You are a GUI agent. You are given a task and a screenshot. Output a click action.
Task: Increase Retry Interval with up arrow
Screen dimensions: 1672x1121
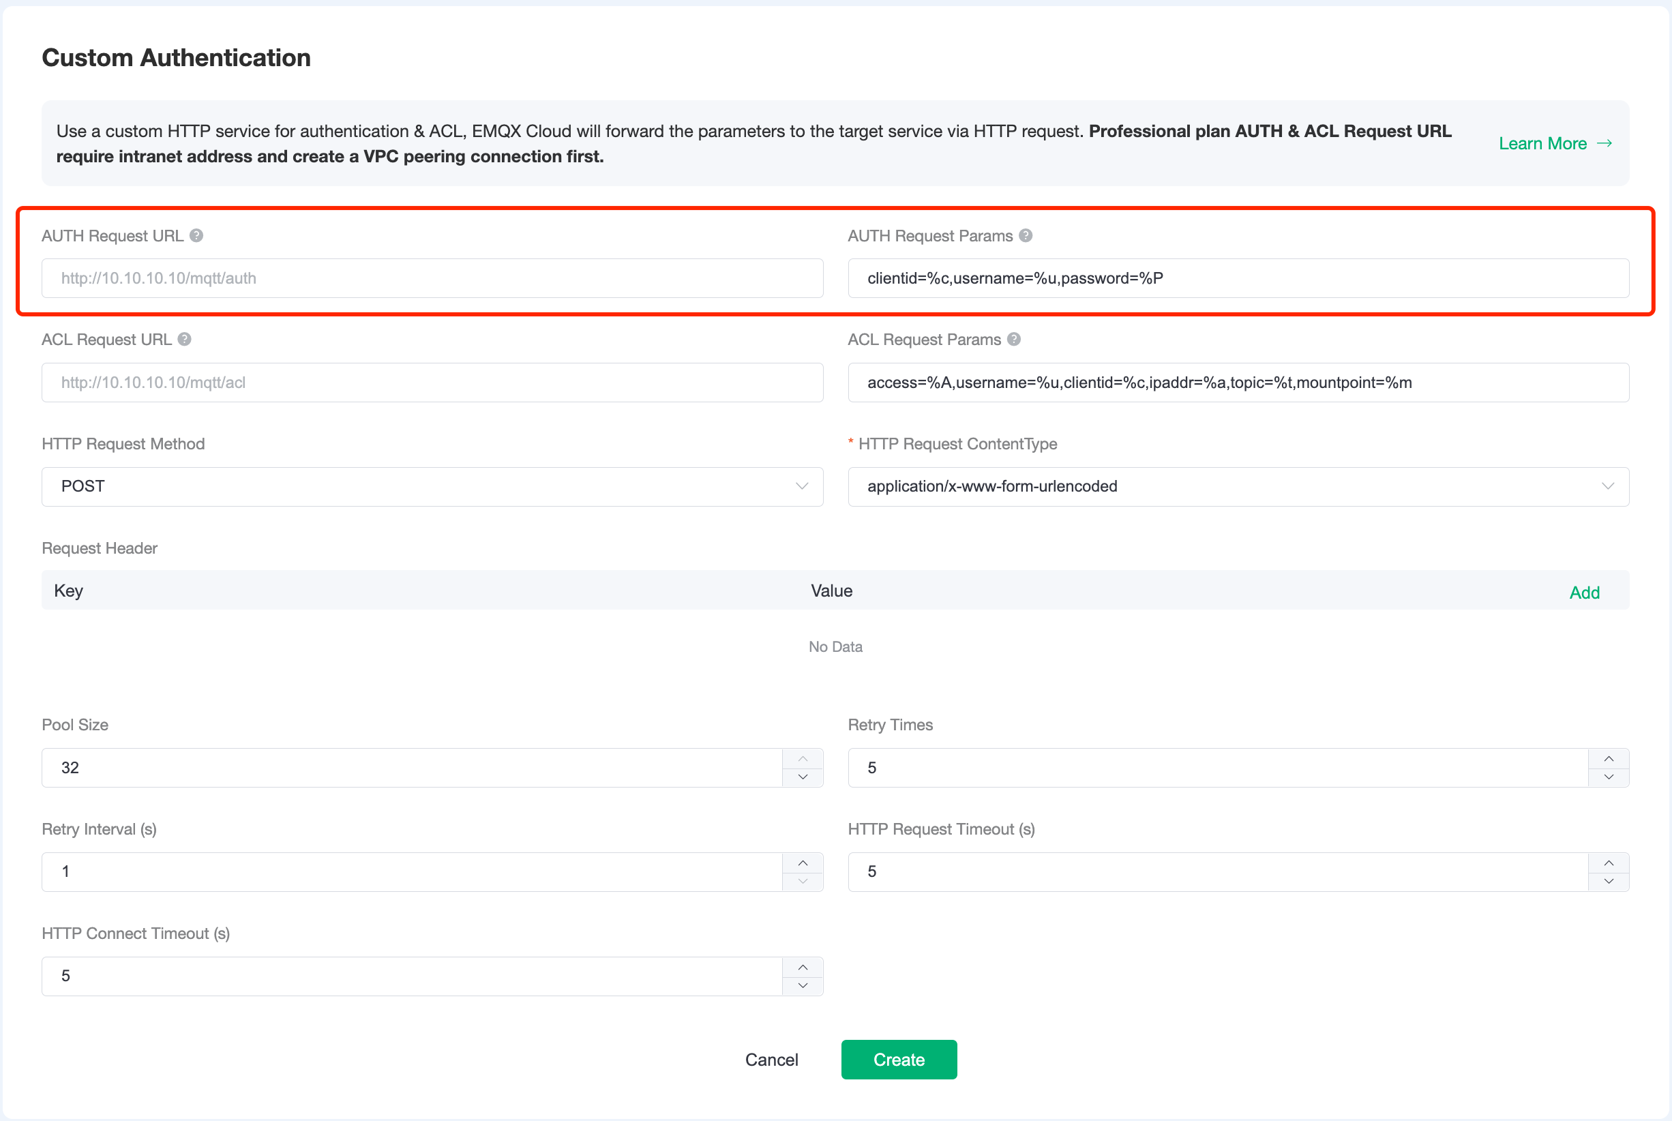point(803,863)
